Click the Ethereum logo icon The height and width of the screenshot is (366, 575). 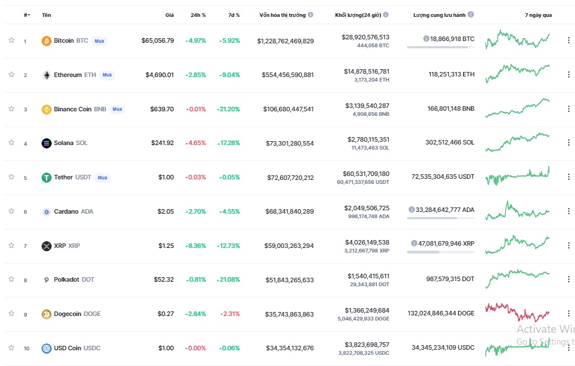47,75
